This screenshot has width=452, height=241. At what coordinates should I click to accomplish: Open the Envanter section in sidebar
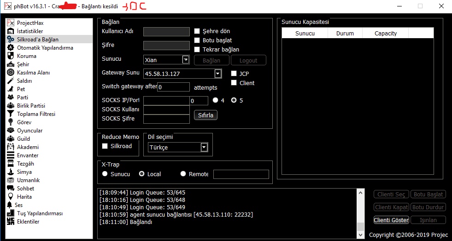(28, 155)
